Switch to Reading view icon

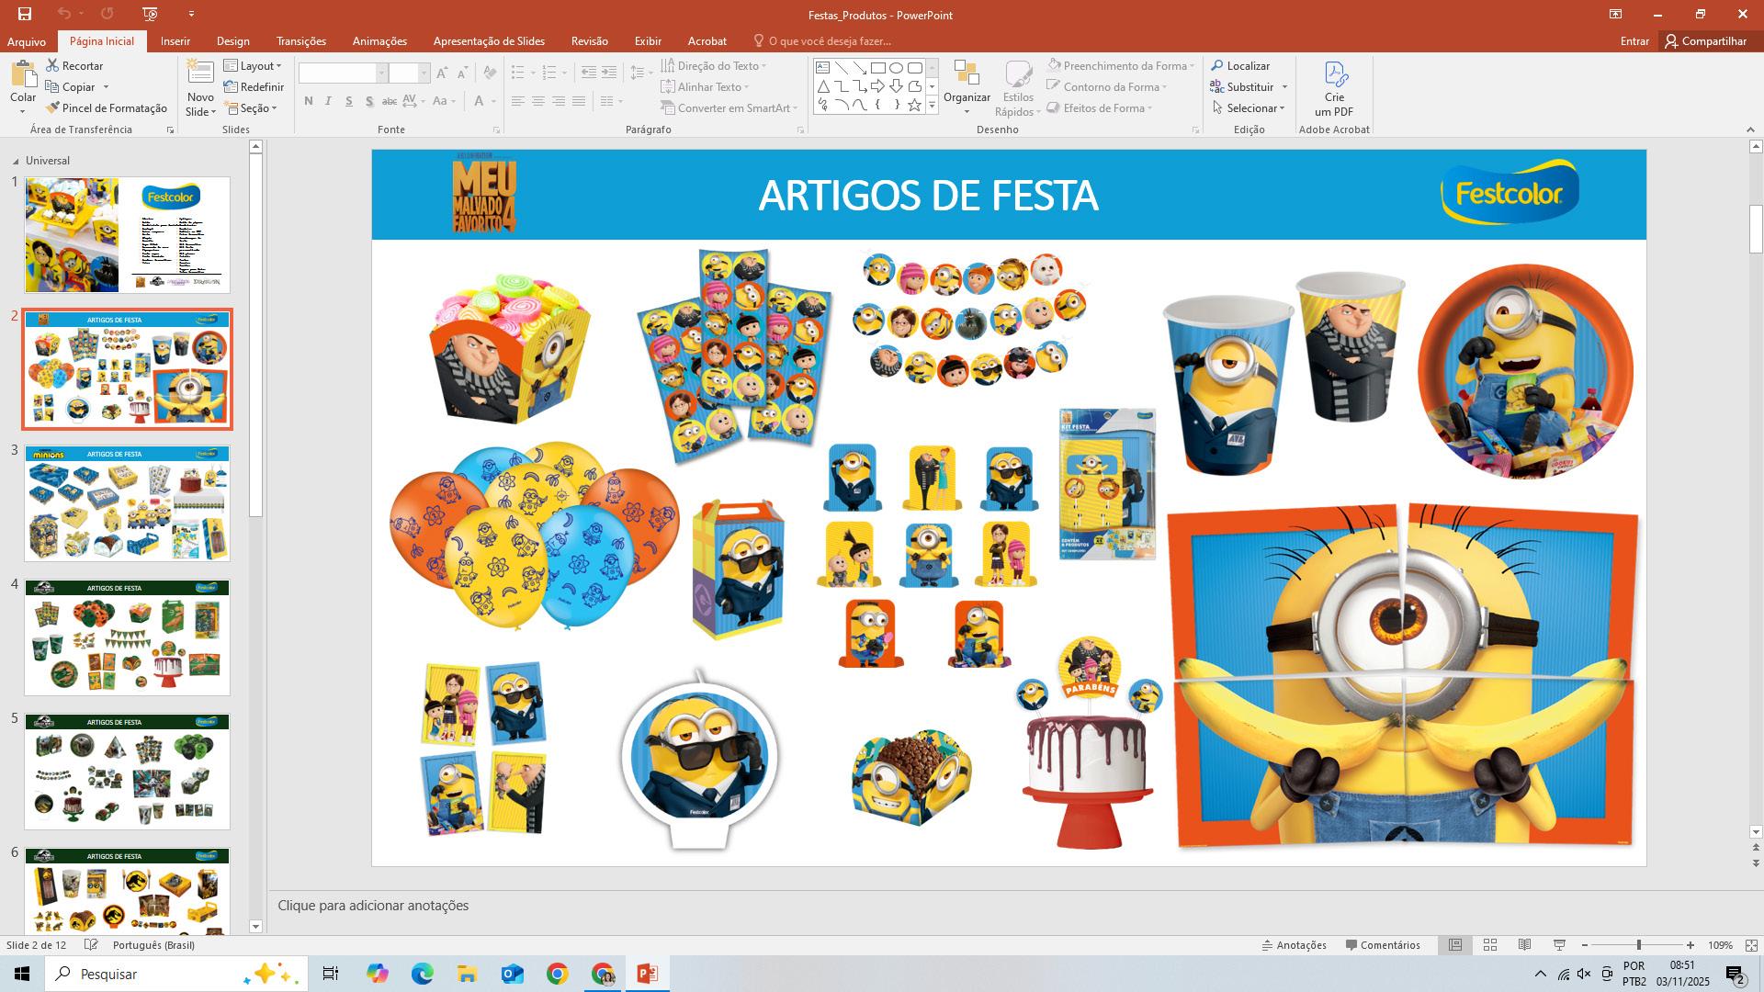coord(1524,945)
